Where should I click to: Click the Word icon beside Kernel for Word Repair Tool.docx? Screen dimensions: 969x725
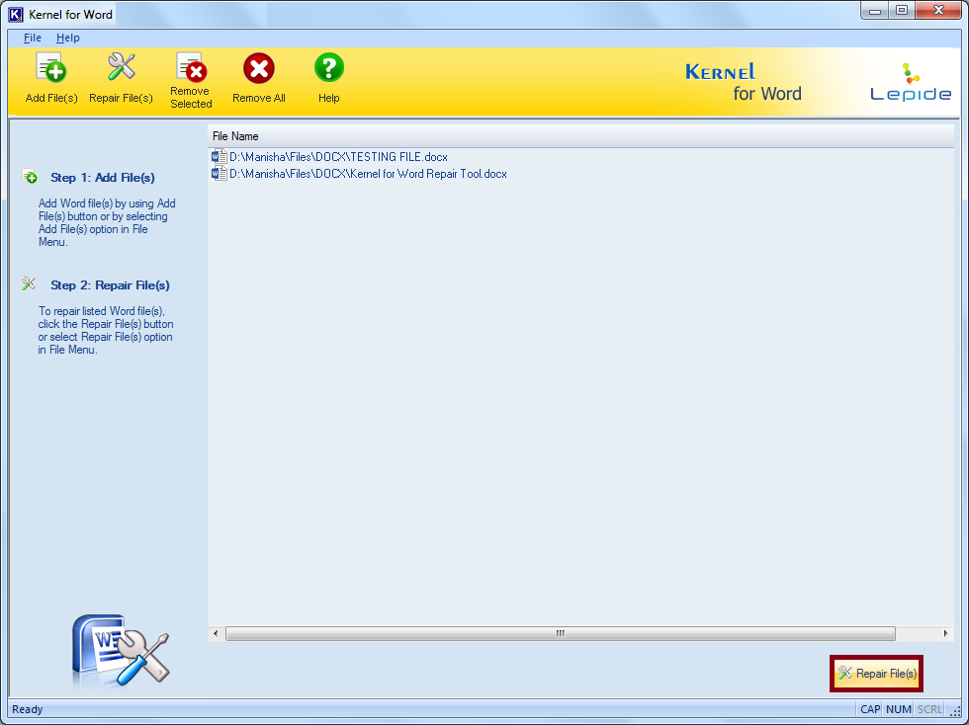tap(219, 173)
